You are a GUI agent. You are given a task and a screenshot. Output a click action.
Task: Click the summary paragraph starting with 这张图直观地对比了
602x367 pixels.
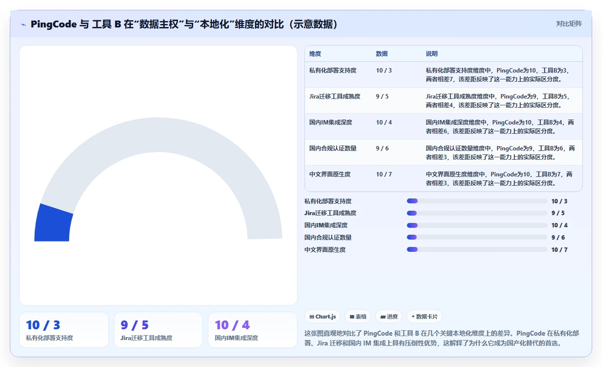[442, 338]
